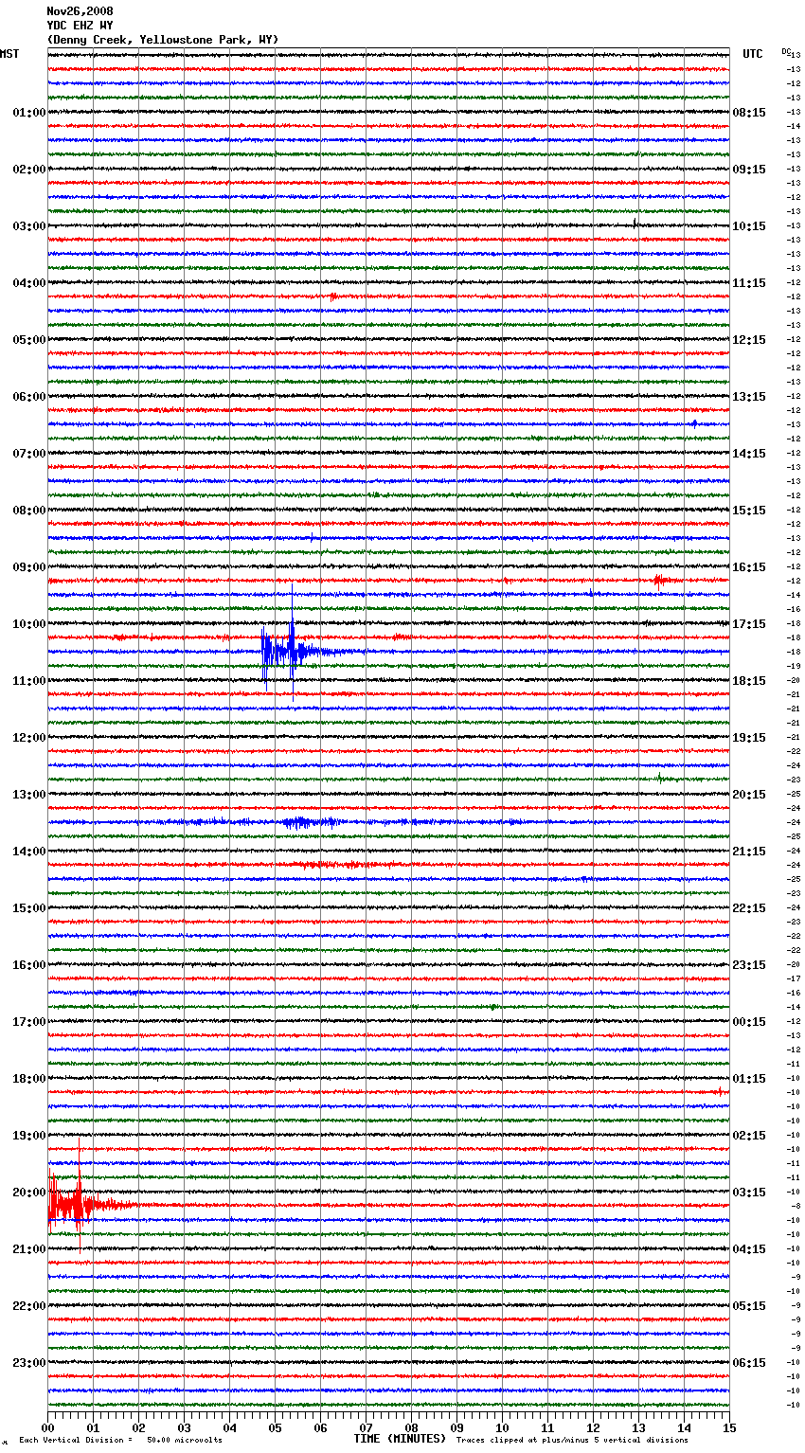The height and width of the screenshot is (1453, 805).
Task: Click the UTC column header
Action: pos(753,54)
